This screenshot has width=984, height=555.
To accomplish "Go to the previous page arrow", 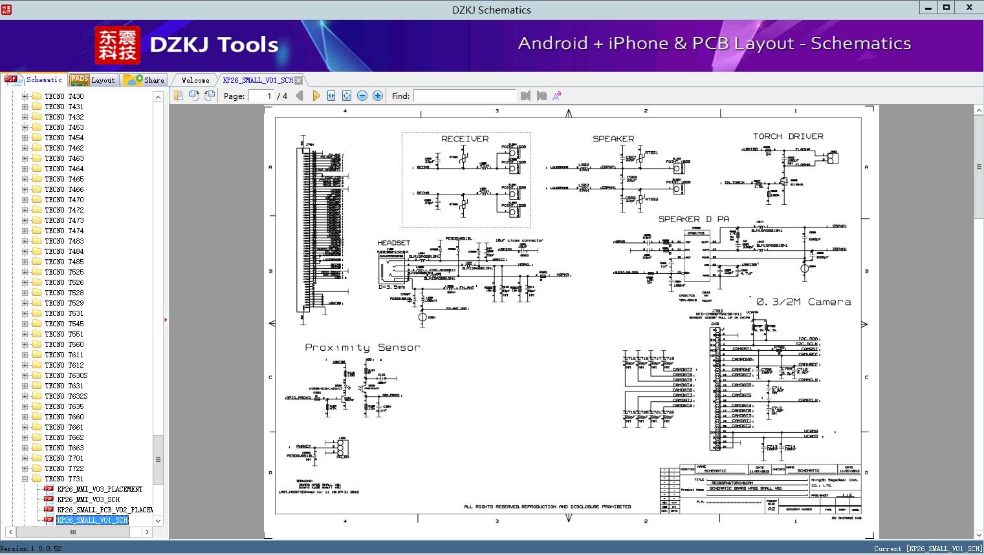I will click(299, 96).
